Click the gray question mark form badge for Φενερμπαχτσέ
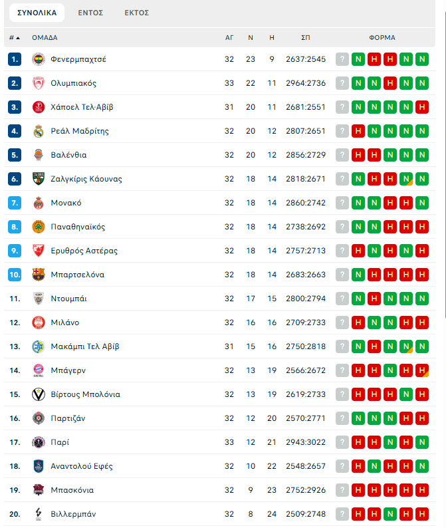Image resolution: width=446 pixels, height=528 pixels. tap(342, 59)
